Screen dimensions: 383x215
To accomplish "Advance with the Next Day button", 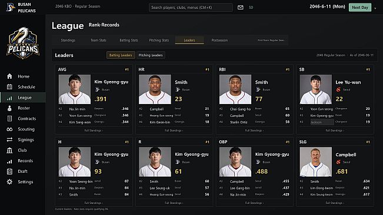I will (360, 7).
